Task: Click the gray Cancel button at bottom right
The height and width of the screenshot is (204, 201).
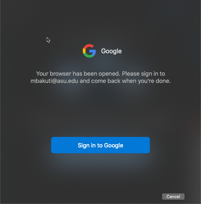Action: 173,196
